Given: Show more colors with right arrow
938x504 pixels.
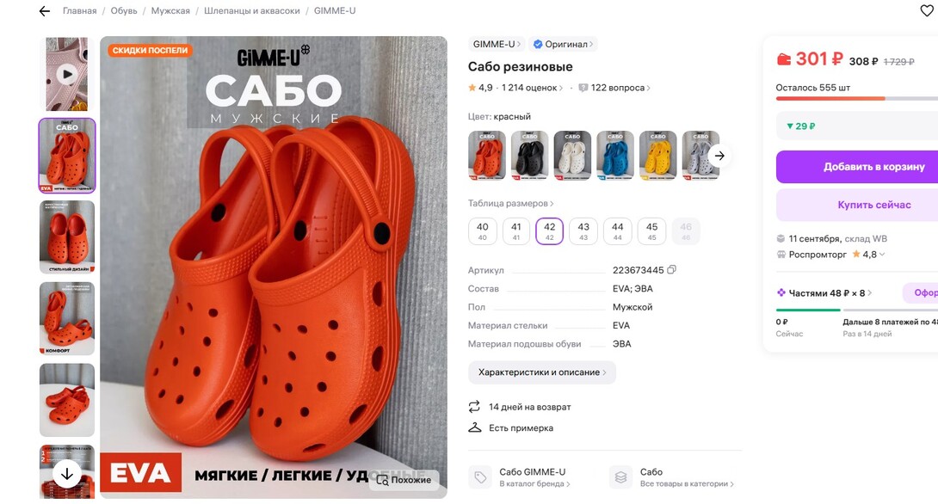Looking at the screenshot, I should click(x=719, y=156).
